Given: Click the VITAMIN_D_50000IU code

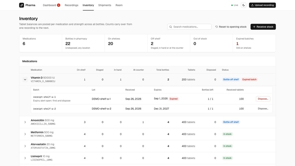Looking at the screenshot, I should (x=43, y=81).
